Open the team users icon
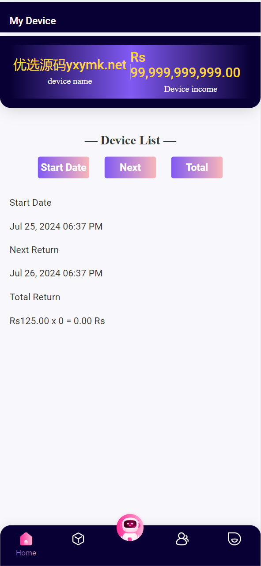 182,539
